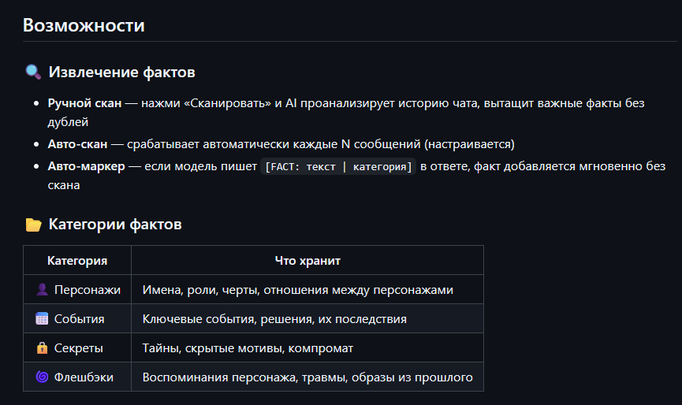Click the Категории фактов subheading
The height and width of the screenshot is (405, 682).
[x=115, y=225]
